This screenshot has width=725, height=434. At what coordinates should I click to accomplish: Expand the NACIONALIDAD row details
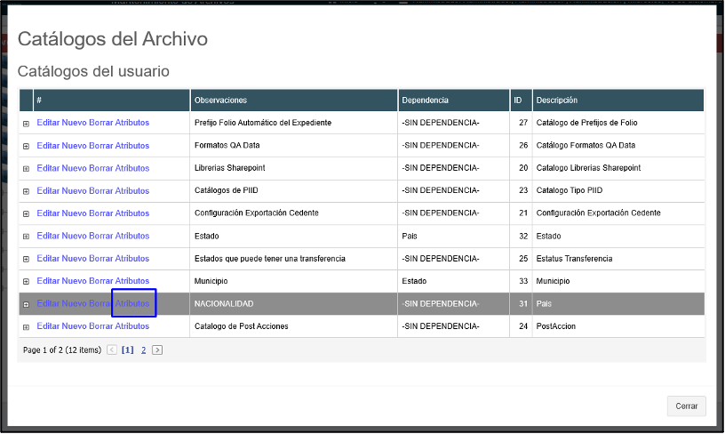pyautogui.click(x=26, y=304)
